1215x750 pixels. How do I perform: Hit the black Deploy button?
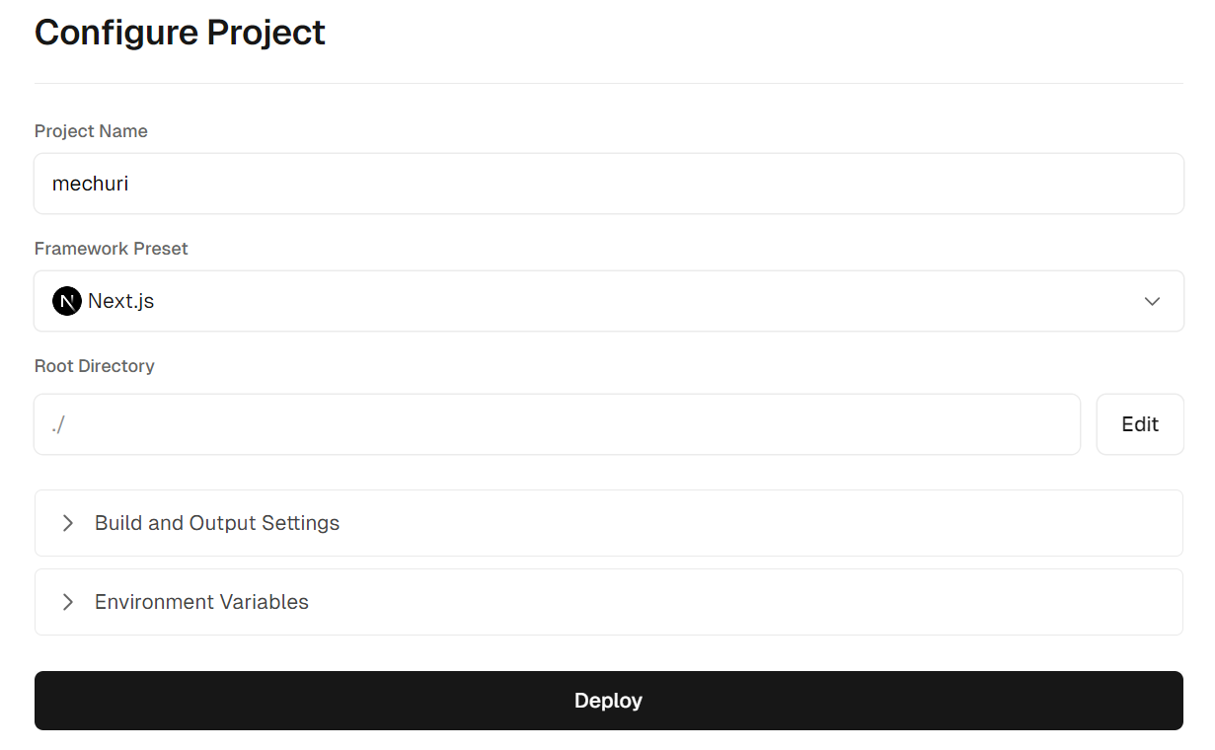pyautogui.click(x=608, y=701)
